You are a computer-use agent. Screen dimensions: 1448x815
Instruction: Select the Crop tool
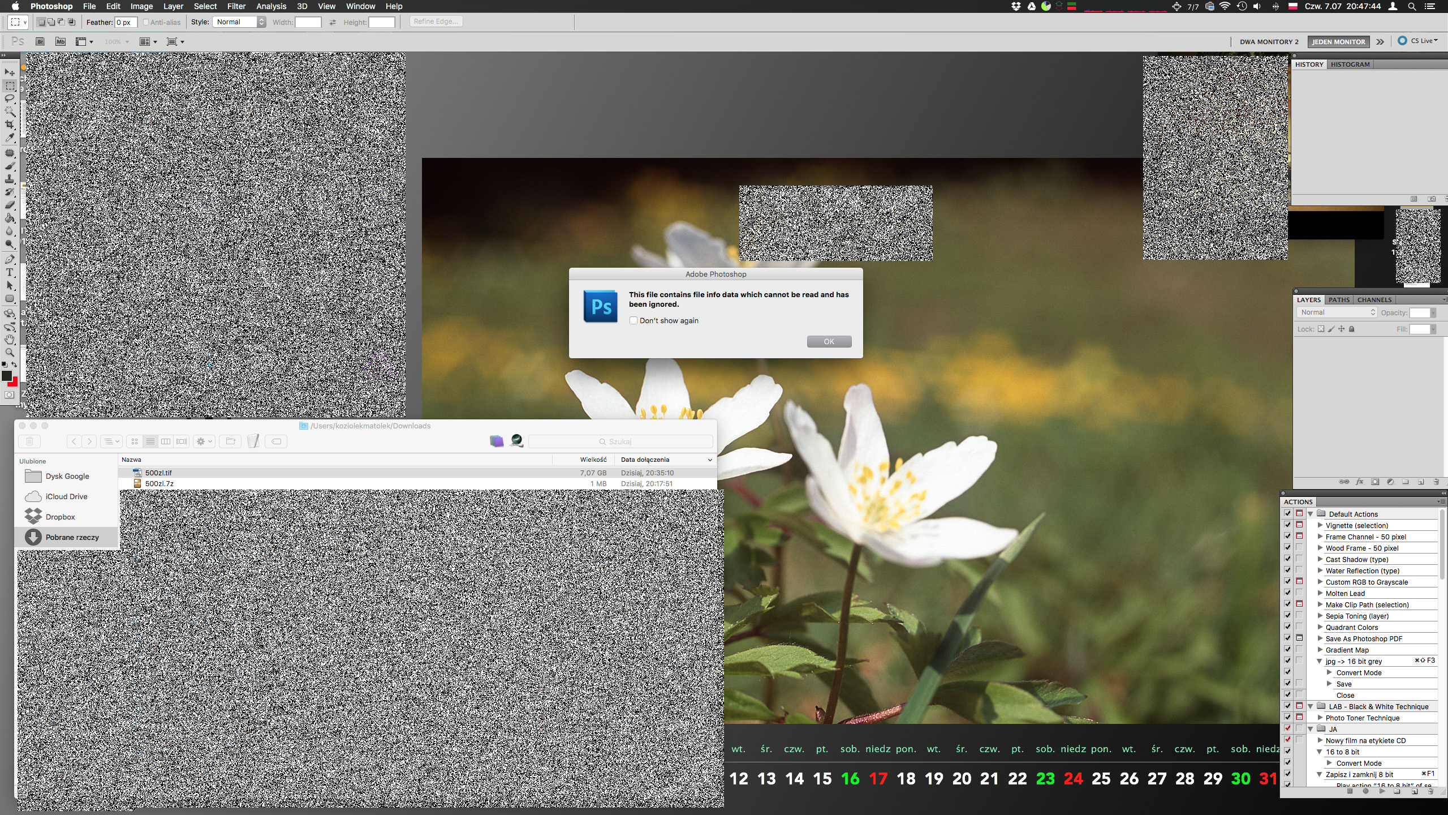pyautogui.click(x=10, y=125)
